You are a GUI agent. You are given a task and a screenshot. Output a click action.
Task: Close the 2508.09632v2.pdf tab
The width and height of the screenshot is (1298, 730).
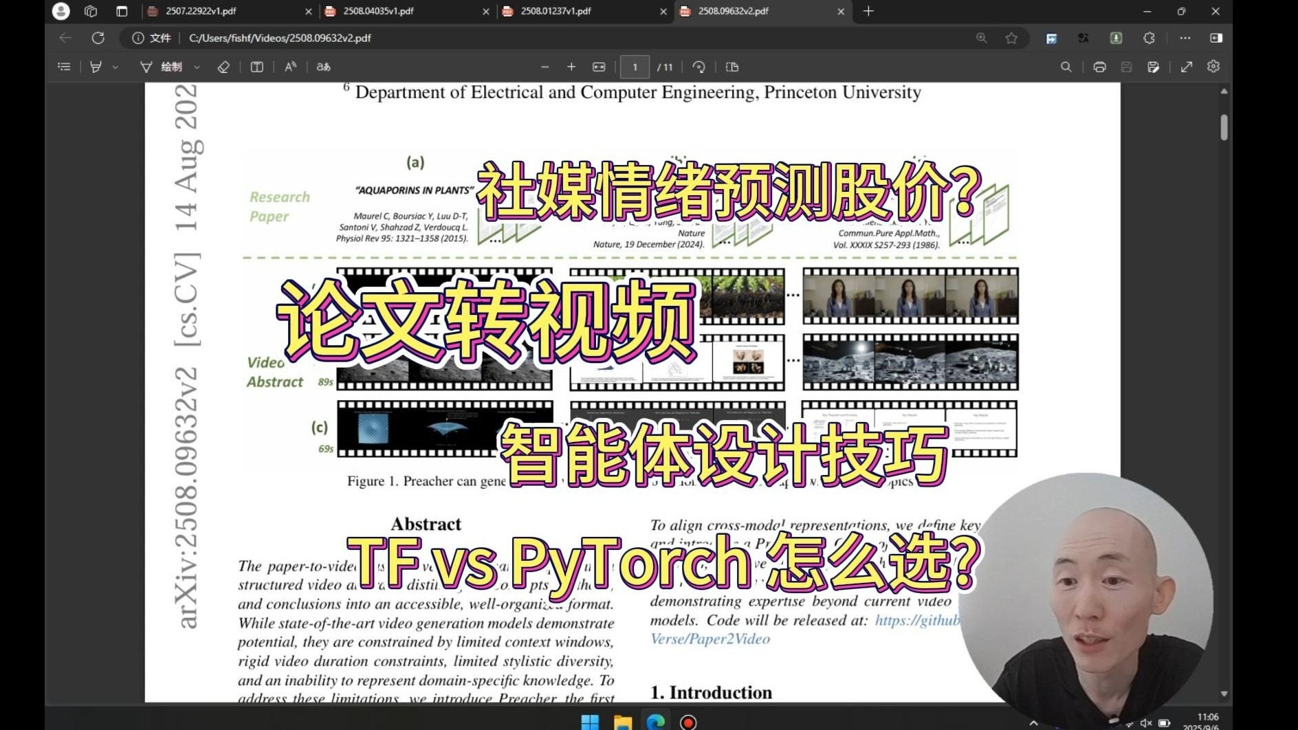pyautogui.click(x=841, y=12)
